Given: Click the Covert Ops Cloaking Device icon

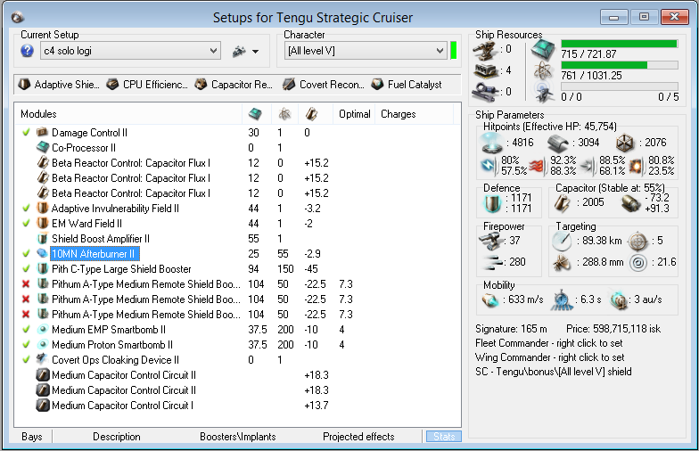Looking at the screenshot, I should pyautogui.click(x=43, y=359).
